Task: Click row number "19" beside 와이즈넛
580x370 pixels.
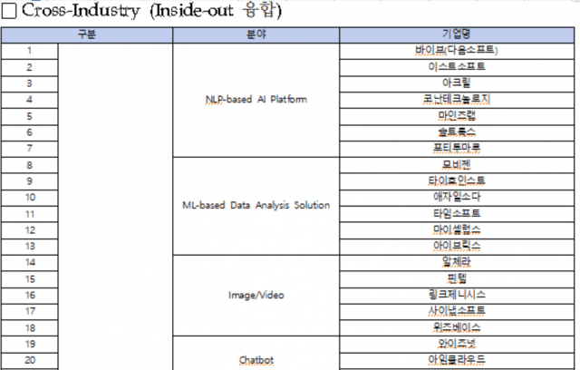Action: pos(30,344)
